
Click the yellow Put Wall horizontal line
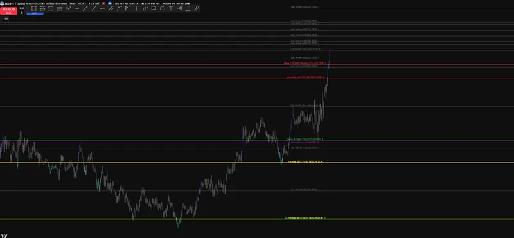pos(257,163)
